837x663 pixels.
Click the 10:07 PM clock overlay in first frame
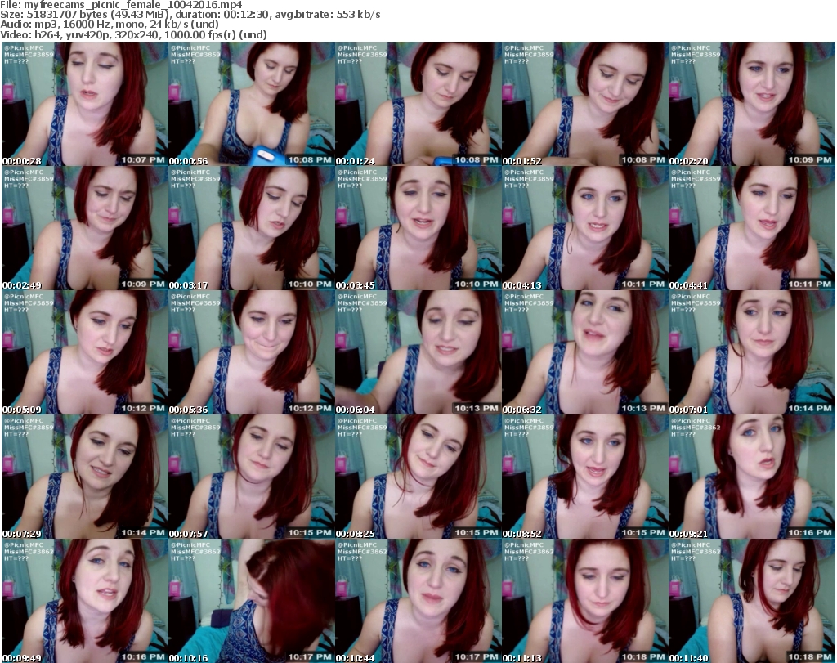(144, 159)
